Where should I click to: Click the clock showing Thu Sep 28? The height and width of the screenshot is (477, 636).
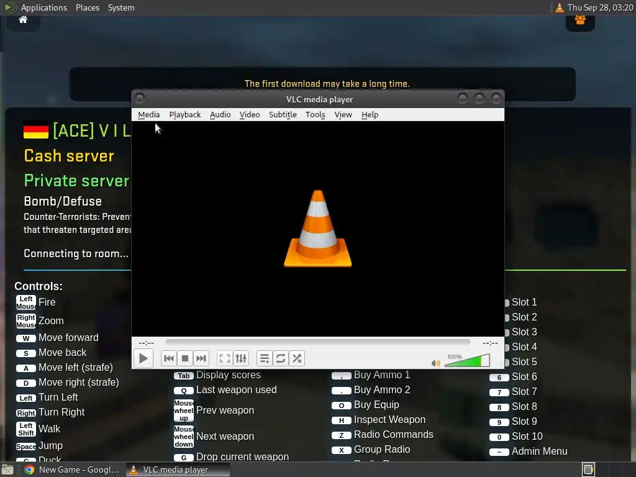(x=601, y=7)
